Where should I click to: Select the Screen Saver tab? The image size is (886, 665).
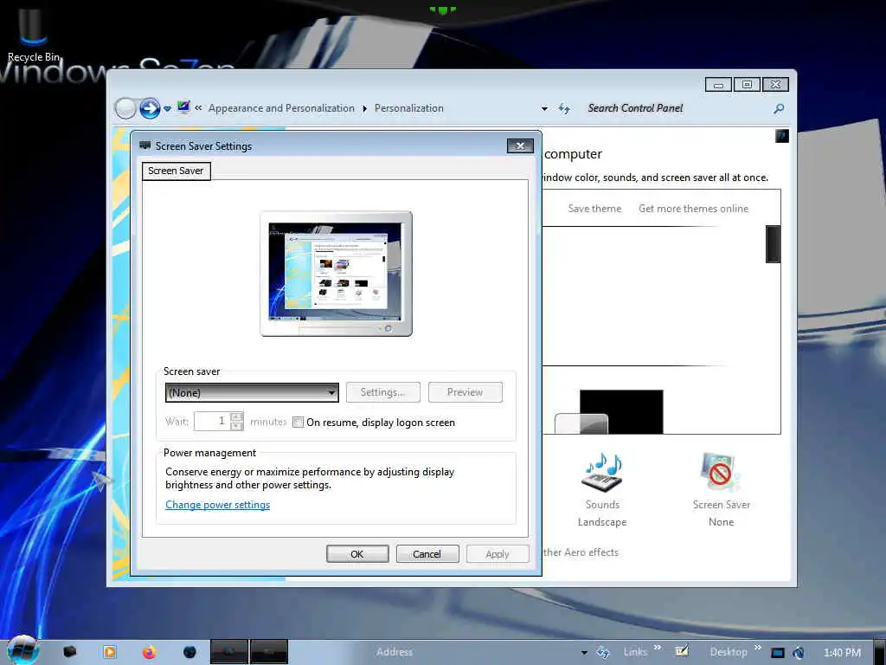click(x=176, y=171)
